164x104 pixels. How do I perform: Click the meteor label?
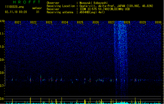pos(37,8)
